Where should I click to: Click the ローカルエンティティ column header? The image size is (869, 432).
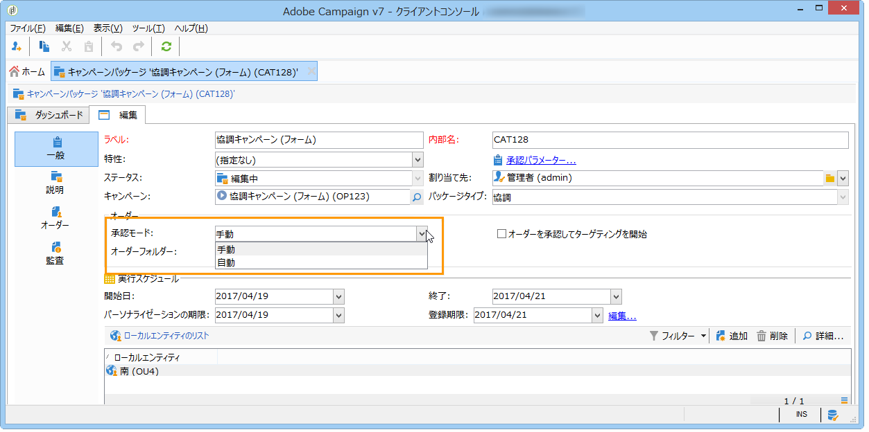(x=161, y=357)
